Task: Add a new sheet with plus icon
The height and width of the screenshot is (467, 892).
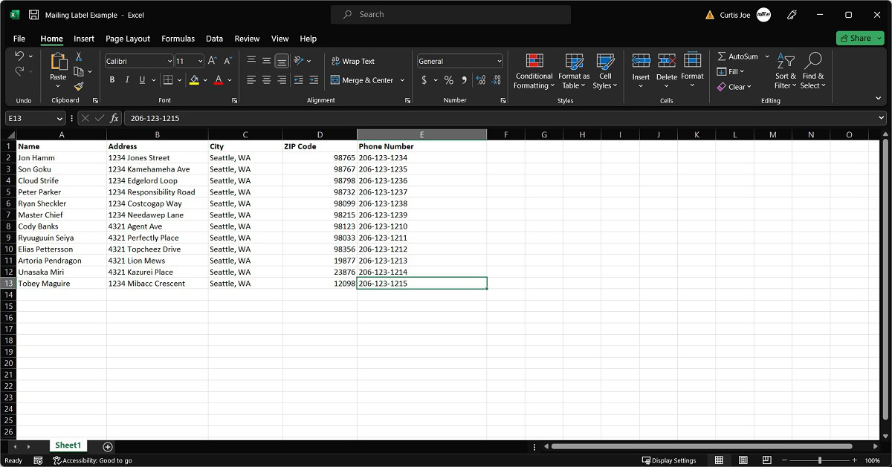Action: [x=108, y=446]
